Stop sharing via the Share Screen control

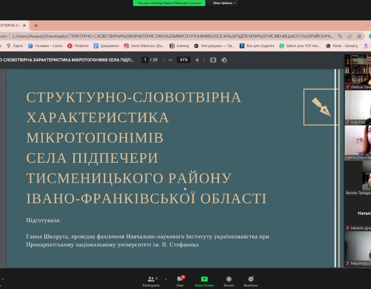204,280
